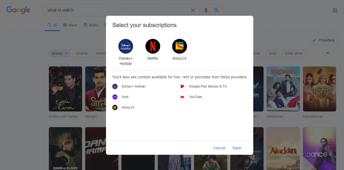The height and width of the screenshot is (170, 344).
Task: Clear the search box with X icon
Action: point(193,10)
